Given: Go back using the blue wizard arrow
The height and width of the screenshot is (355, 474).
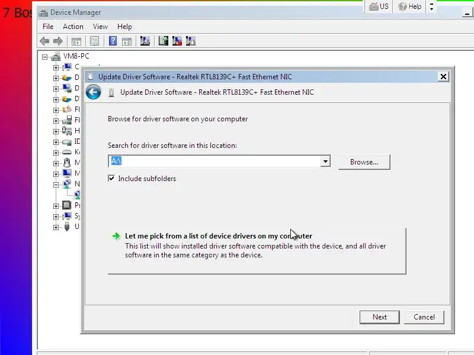Looking at the screenshot, I should (94, 92).
